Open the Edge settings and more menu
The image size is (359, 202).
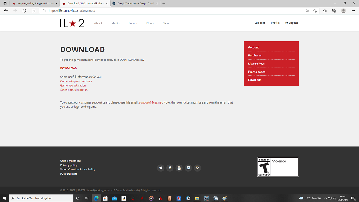click(353, 10)
